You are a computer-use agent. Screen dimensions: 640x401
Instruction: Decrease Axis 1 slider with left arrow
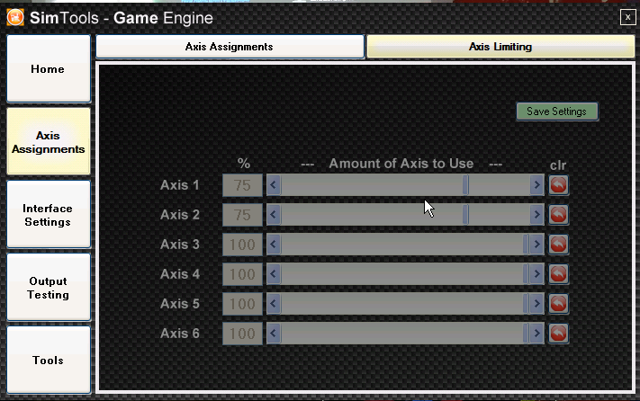click(274, 185)
